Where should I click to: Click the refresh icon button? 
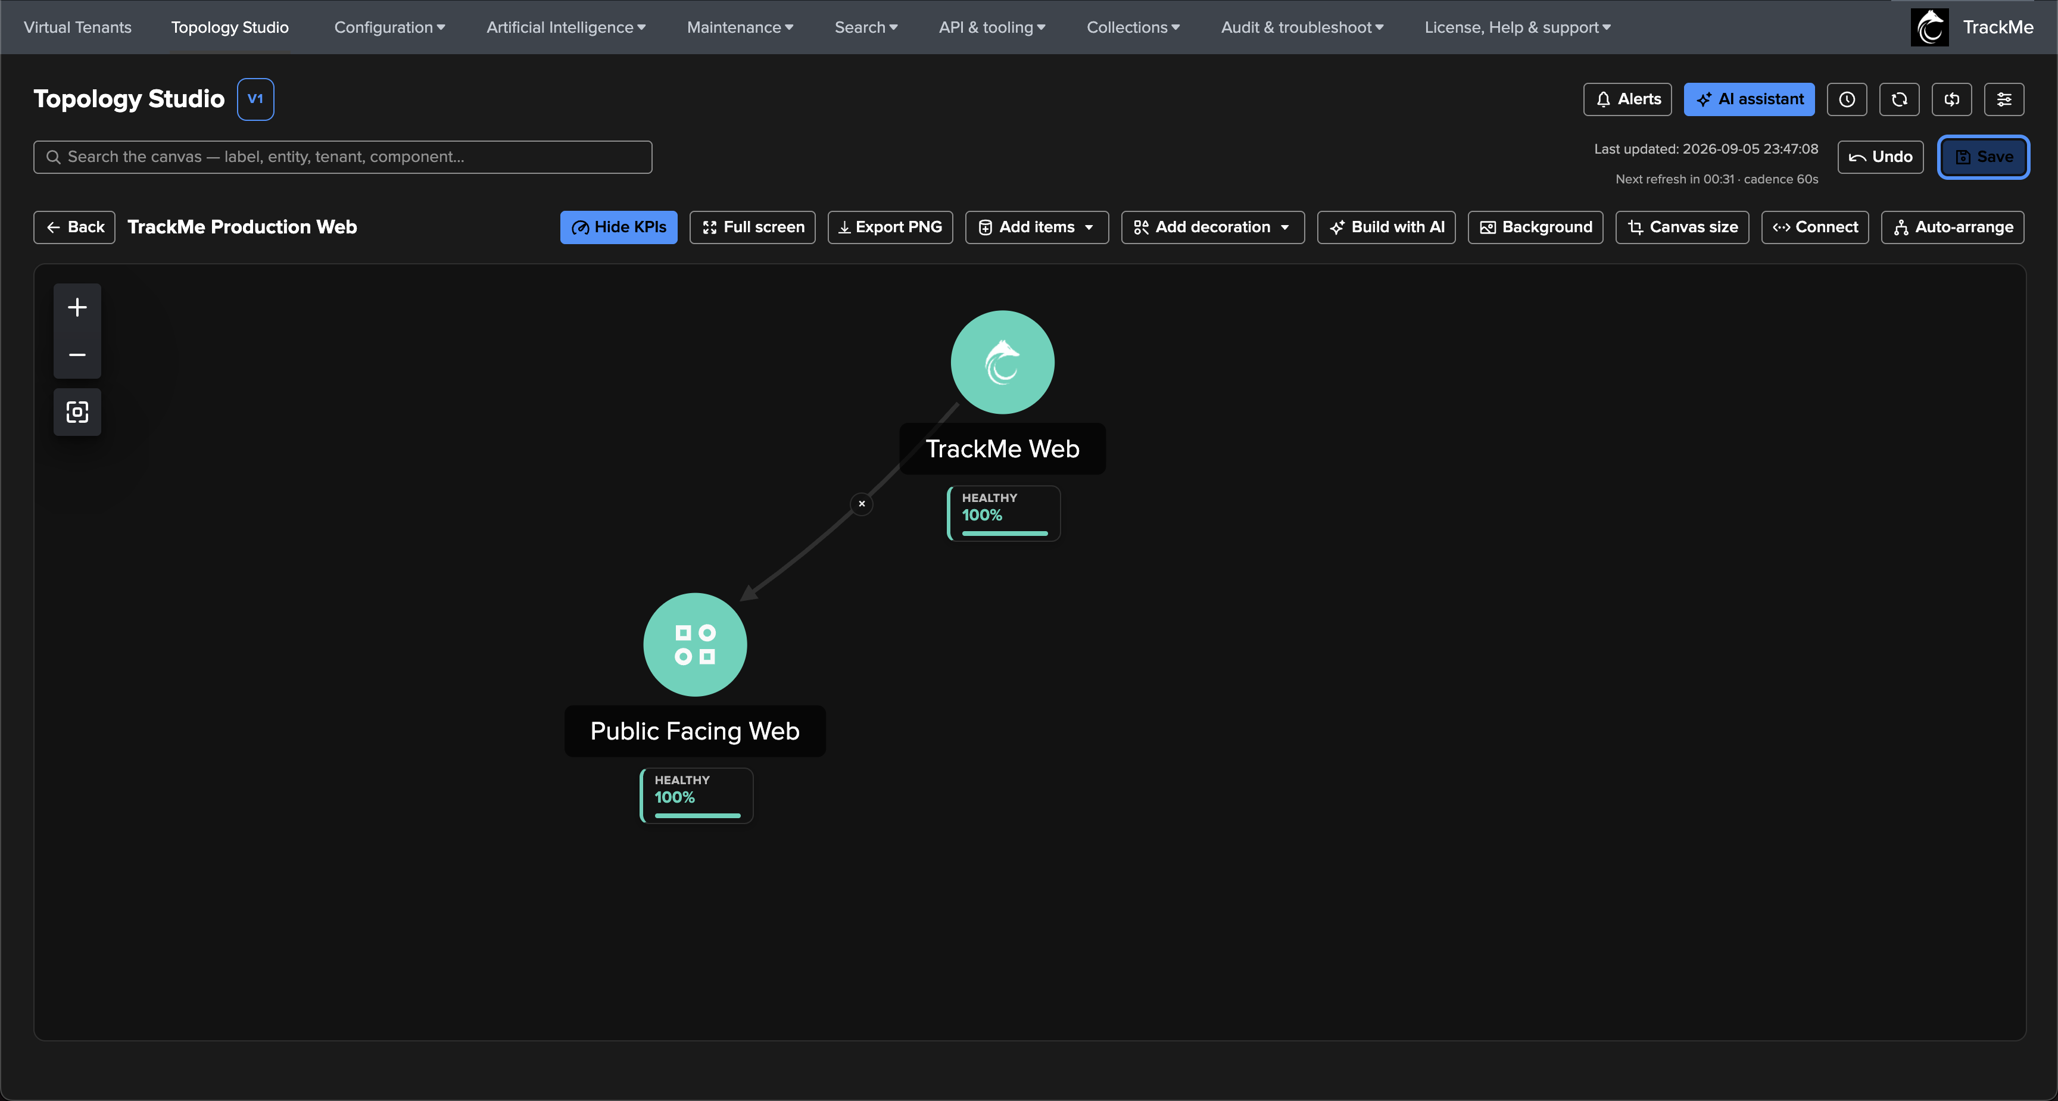1899,99
